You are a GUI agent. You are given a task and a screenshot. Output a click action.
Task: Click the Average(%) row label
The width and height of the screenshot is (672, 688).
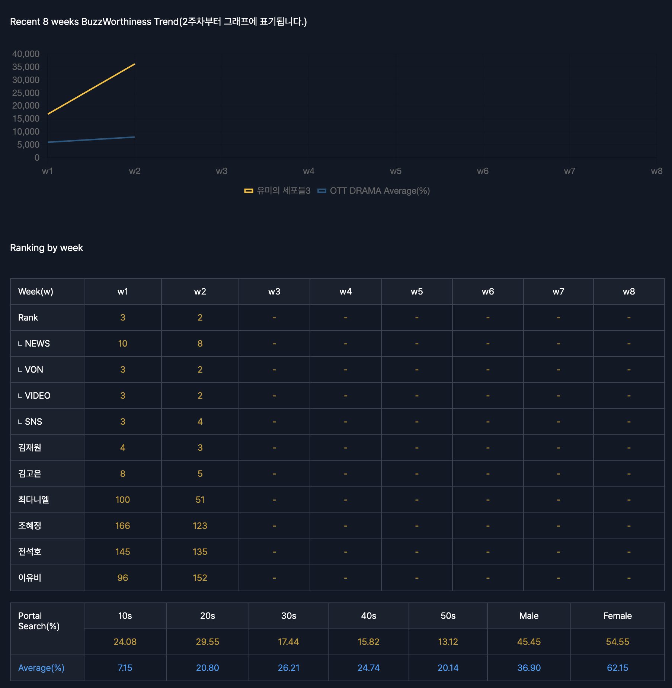[x=41, y=668]
